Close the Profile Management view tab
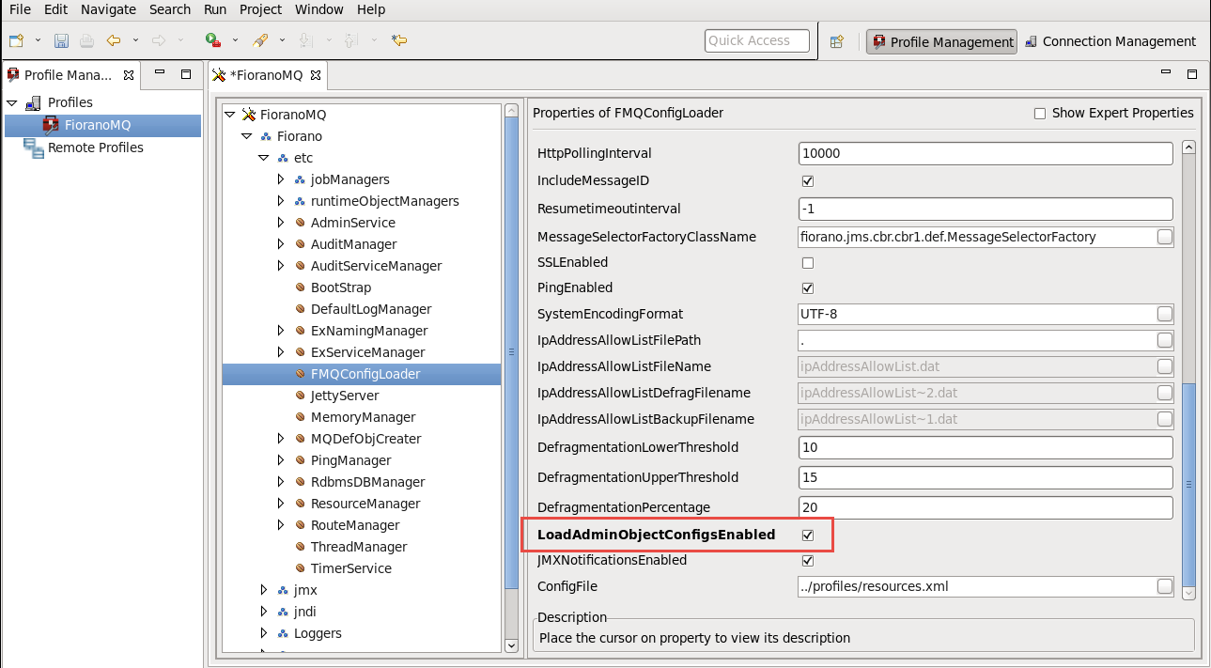 pos(129,74)
